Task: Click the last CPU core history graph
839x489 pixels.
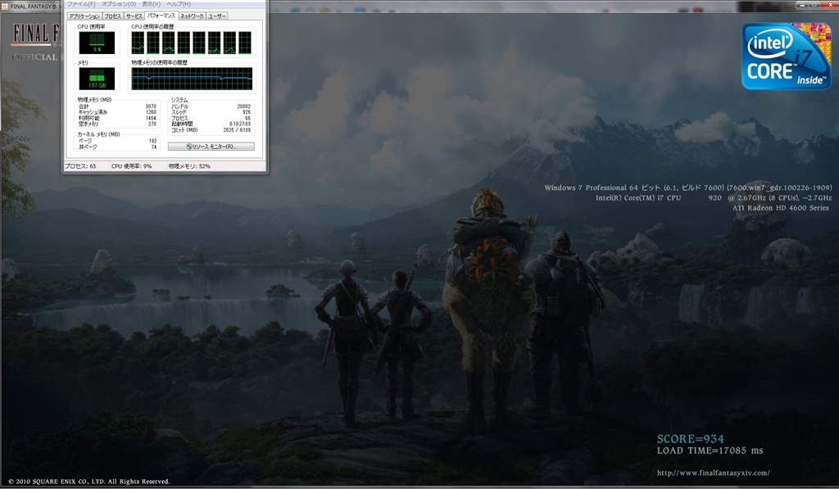Action: point(245,43)
